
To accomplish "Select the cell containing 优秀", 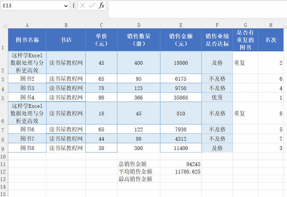I will click(x=217, y=97).
